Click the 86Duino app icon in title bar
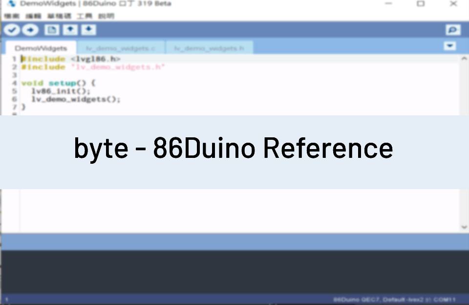Screen dimensions: 469x305 11,4
